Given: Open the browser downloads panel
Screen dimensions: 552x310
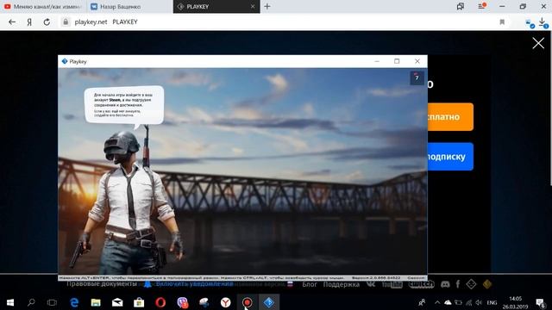Looking at the screenshot, I should click(x=543, y=22).
